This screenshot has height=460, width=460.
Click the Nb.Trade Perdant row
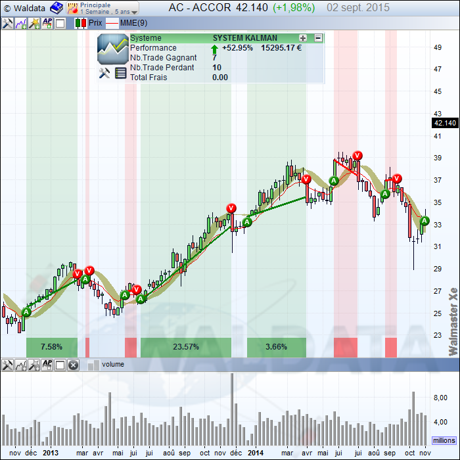coord(227,68)
